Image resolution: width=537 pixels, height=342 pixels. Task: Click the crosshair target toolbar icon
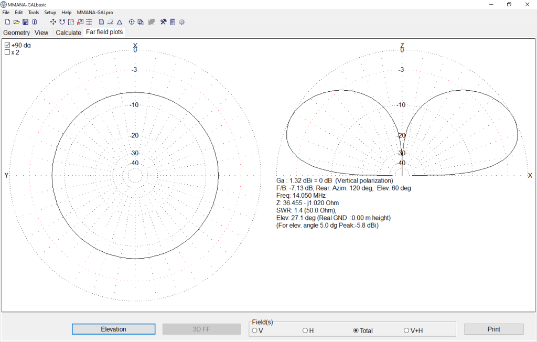132,22
